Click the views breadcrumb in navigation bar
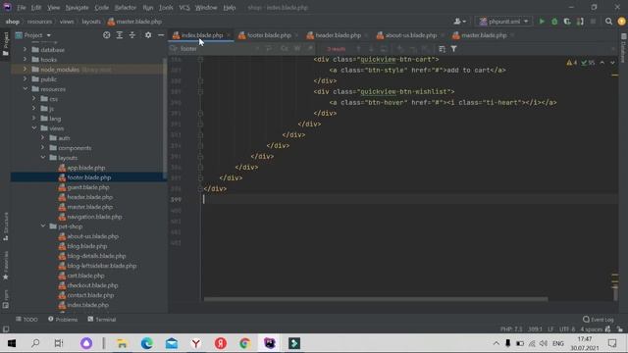The height and width of the screenshot is (353, 628). [67, 22]
